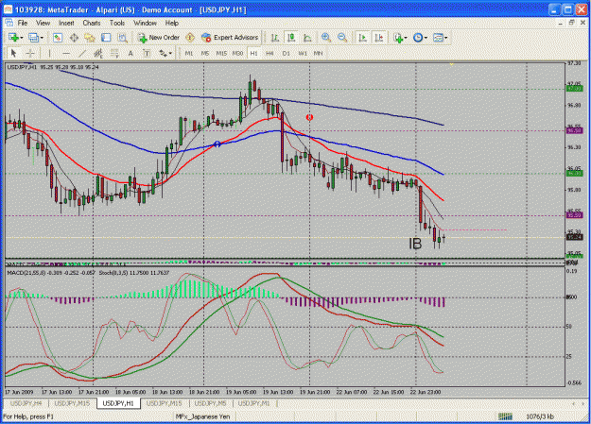Image resolution: width=591 pixels, height=424 pixels.
Task: Switch to bar chart display
Action: pos(275,38)
